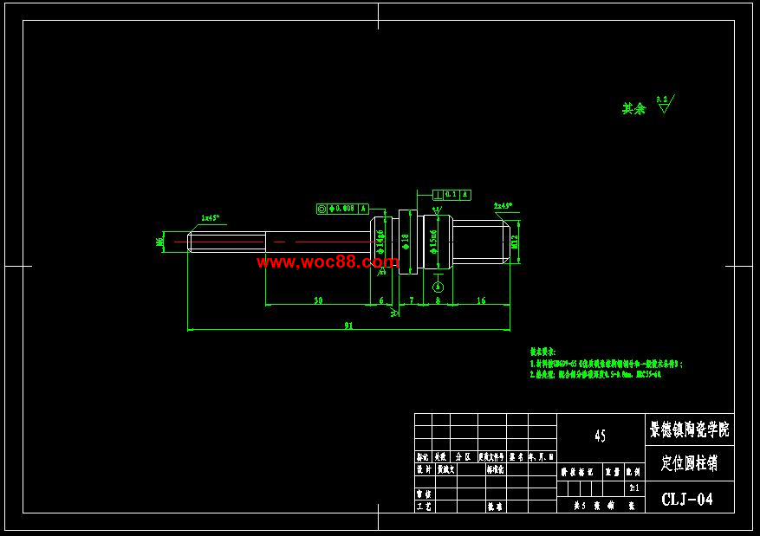Click the '重量' cell in title block

click(613, 472)
